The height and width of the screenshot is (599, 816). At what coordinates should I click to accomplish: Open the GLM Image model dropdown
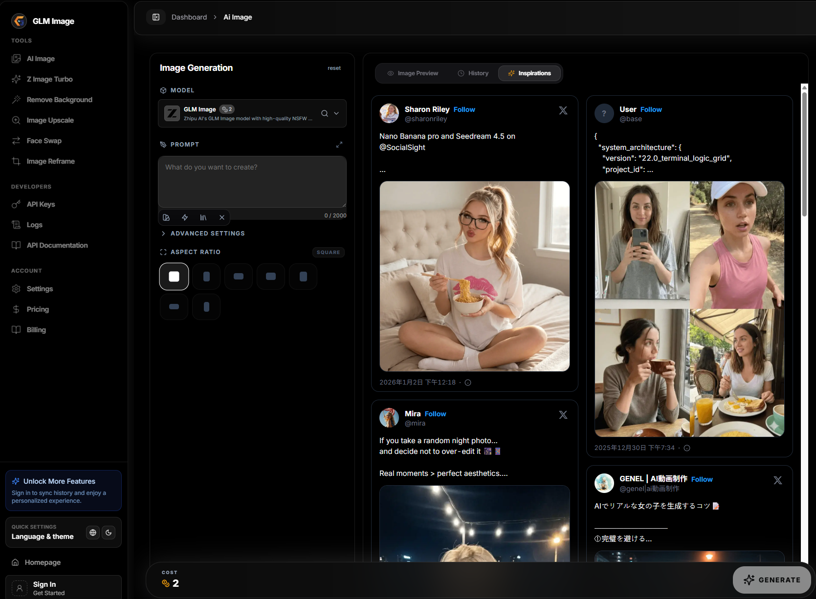point(252,113)
